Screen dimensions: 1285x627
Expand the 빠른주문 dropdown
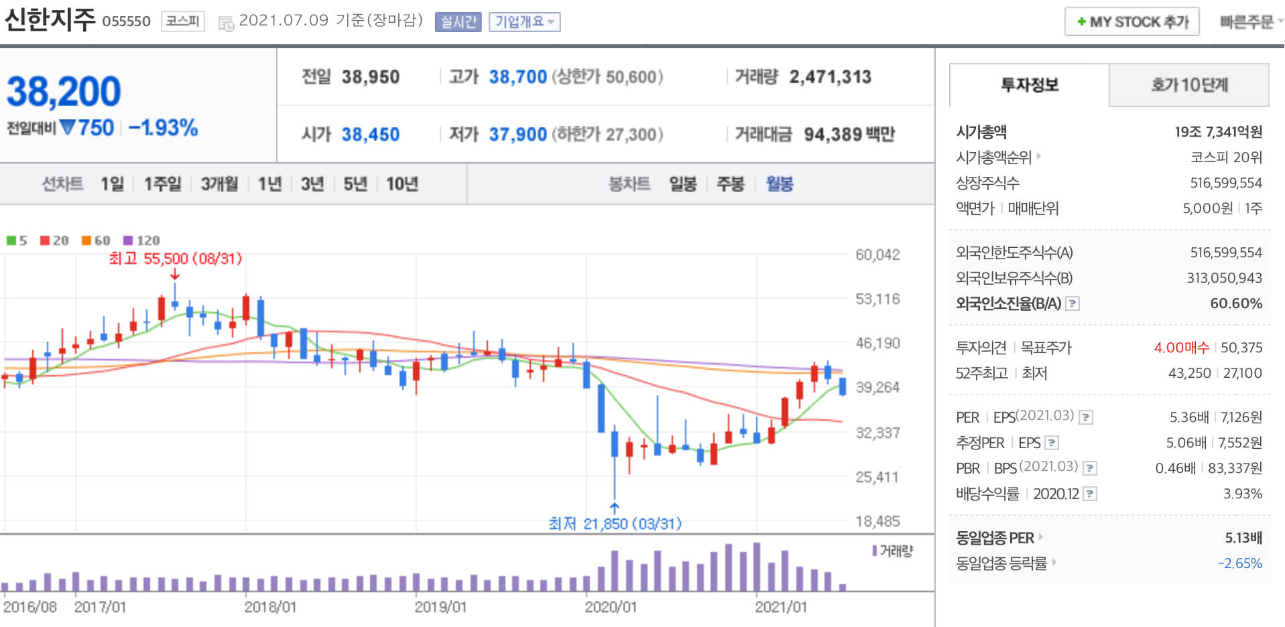click(1251, 22)
